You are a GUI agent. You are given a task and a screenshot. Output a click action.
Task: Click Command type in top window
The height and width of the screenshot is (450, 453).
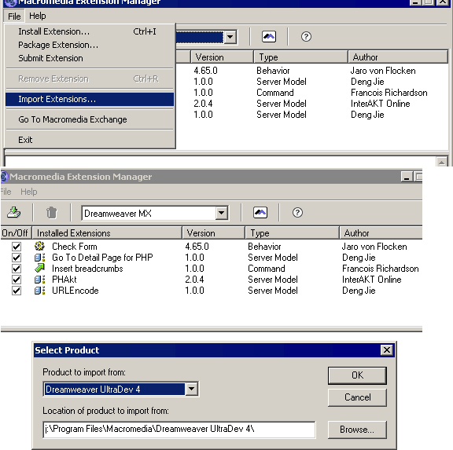[x=275, y=93]
